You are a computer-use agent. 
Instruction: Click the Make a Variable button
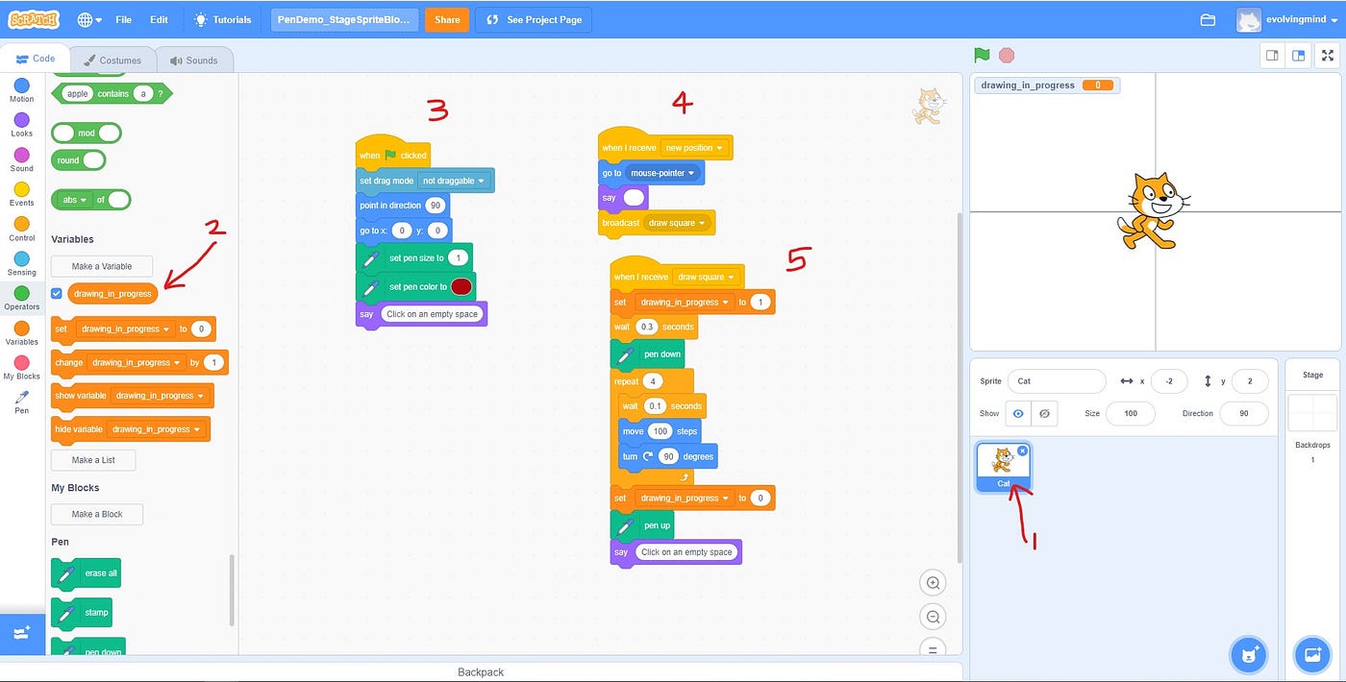click(101, 265)
